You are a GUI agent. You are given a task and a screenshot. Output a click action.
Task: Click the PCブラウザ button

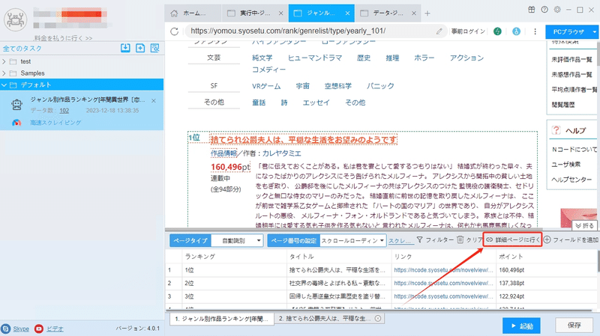tap(568, 31)
